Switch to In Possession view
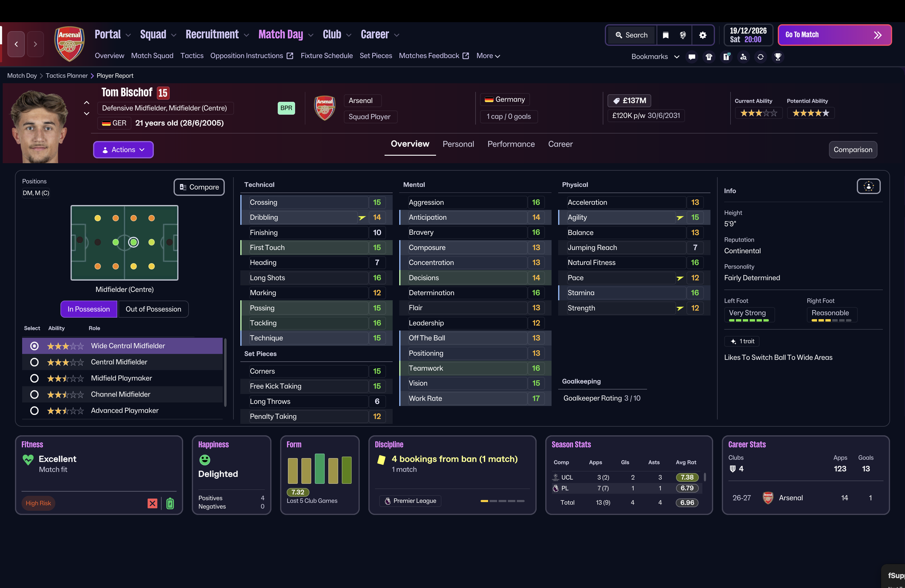The width and height of the screenshot is (905, 588). tap(89, 309)
